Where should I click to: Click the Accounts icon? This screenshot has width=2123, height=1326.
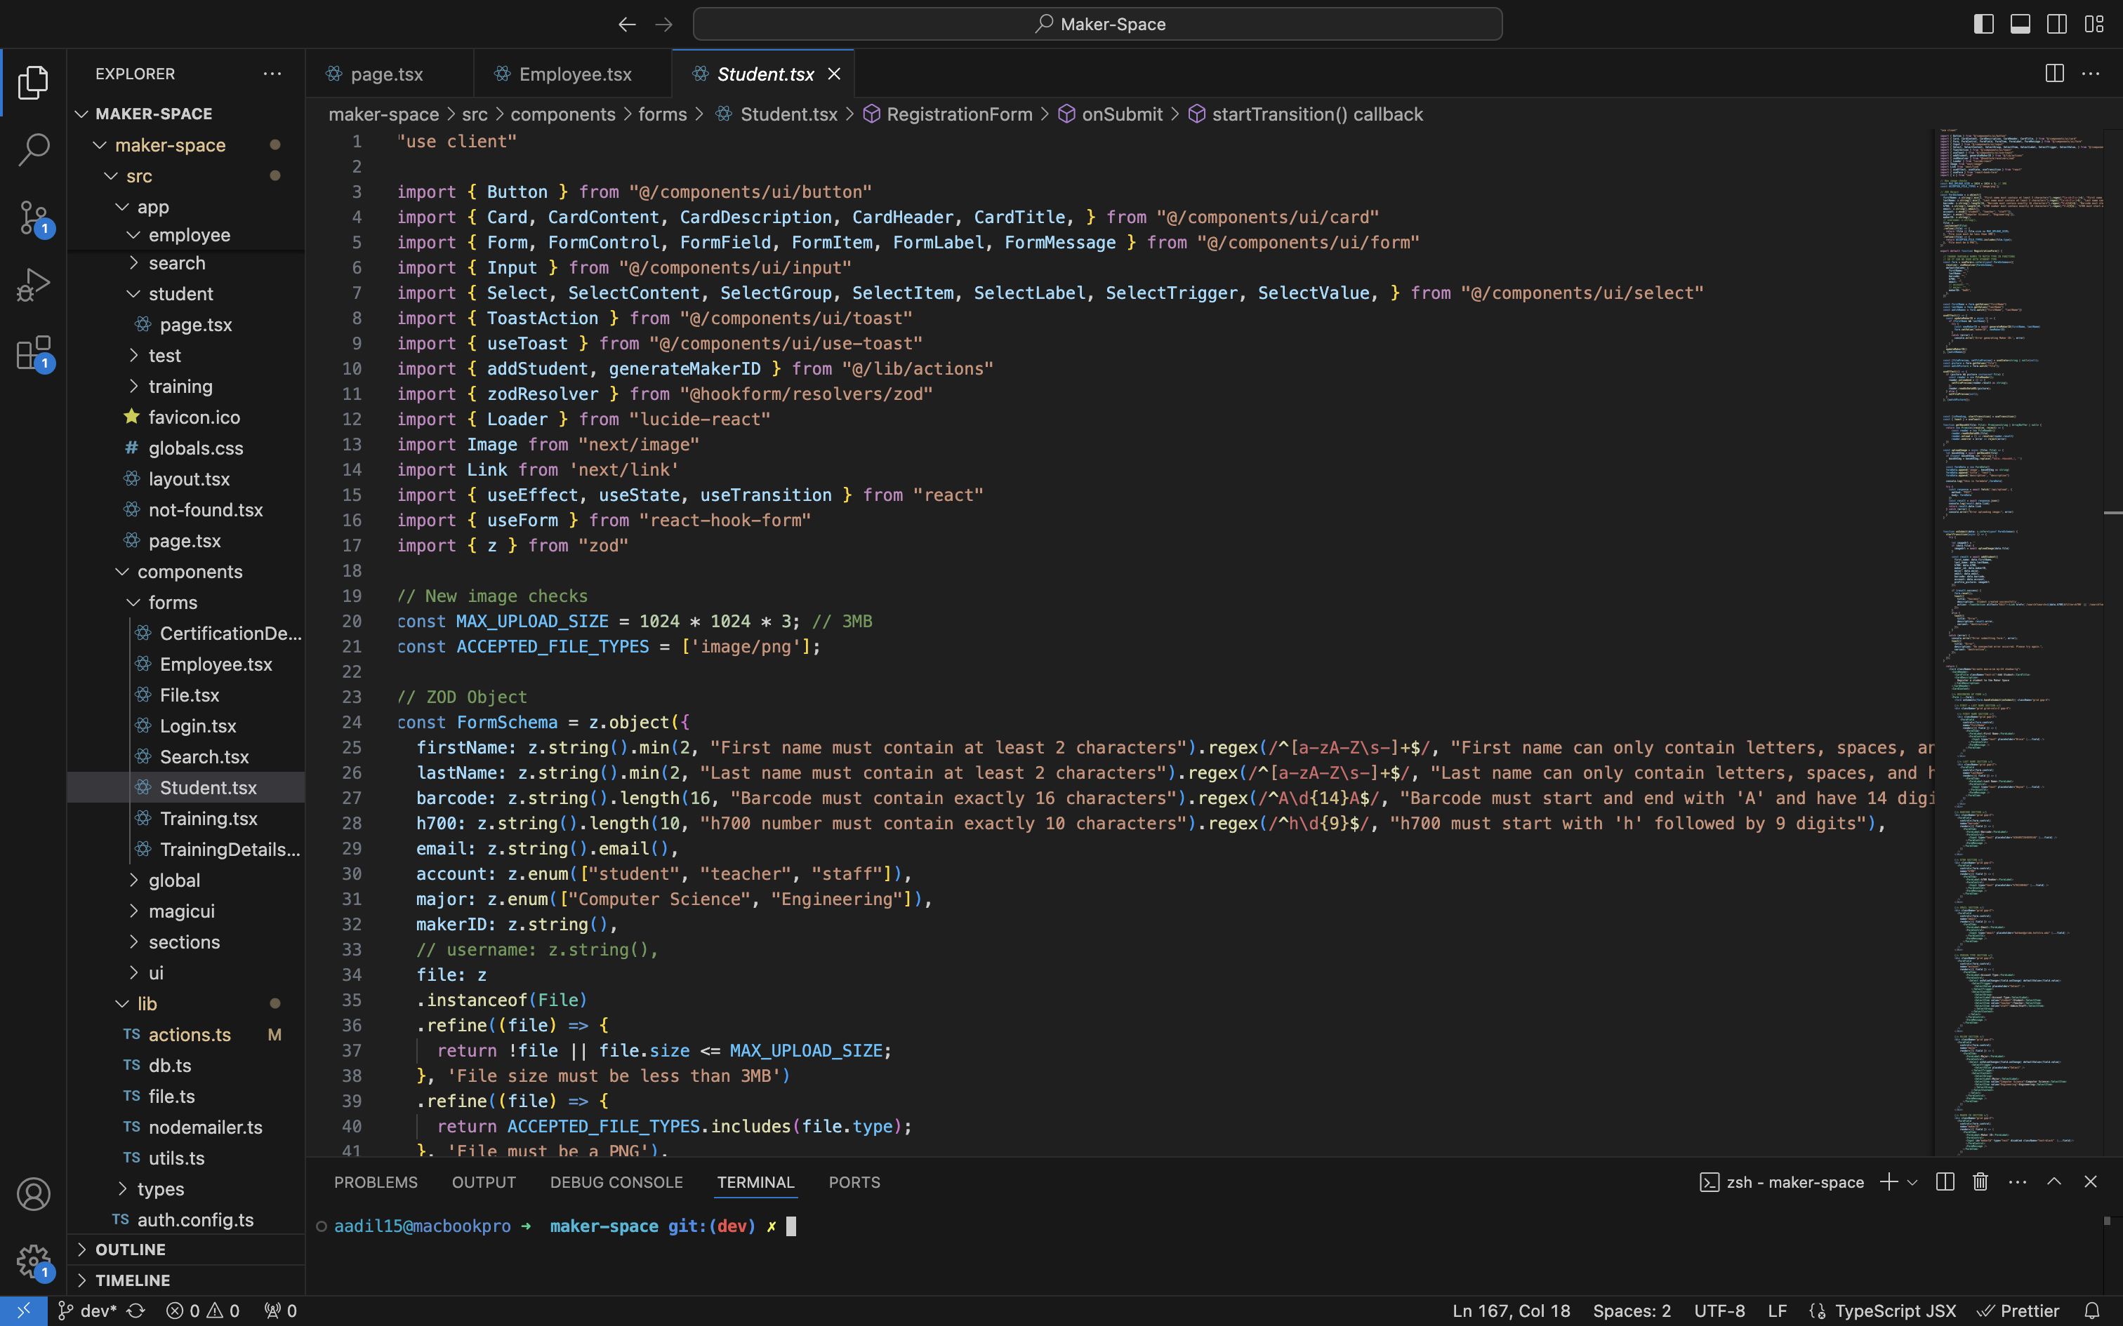[x=33, y=1194]
